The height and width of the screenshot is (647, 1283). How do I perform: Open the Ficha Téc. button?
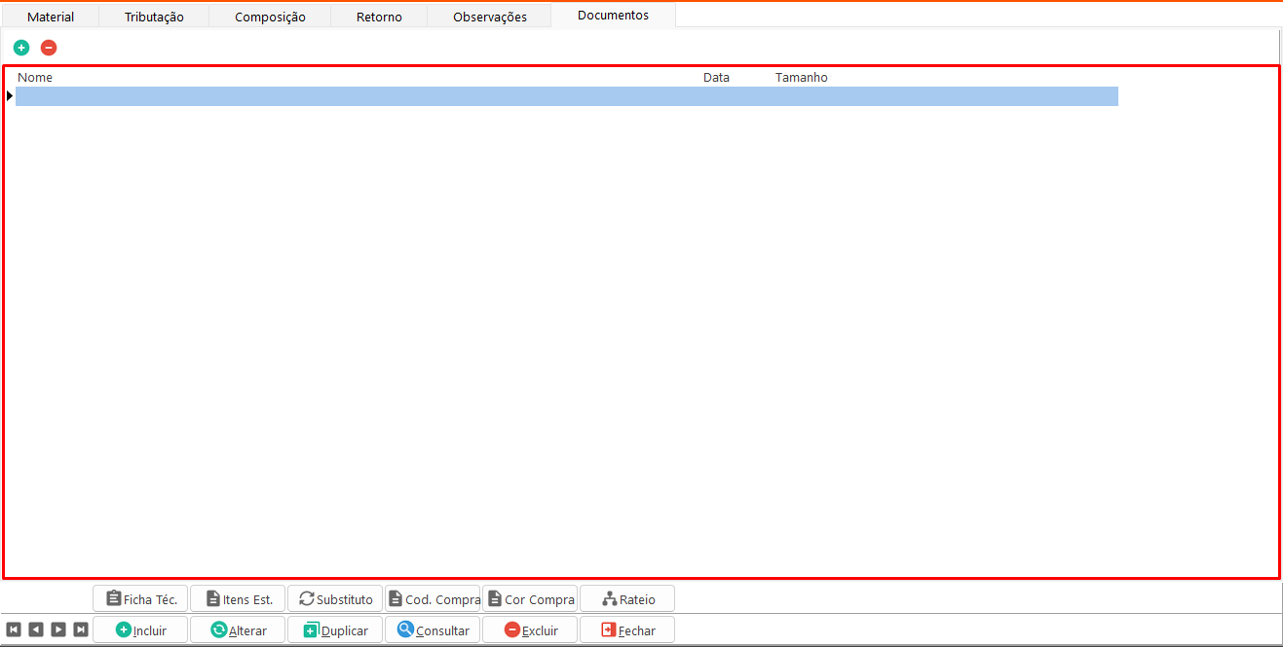(x=140, y=599)
